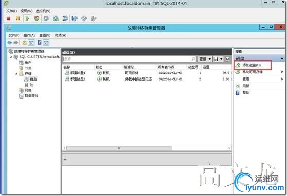Sort by the 容量 column header

coord(217,67)
